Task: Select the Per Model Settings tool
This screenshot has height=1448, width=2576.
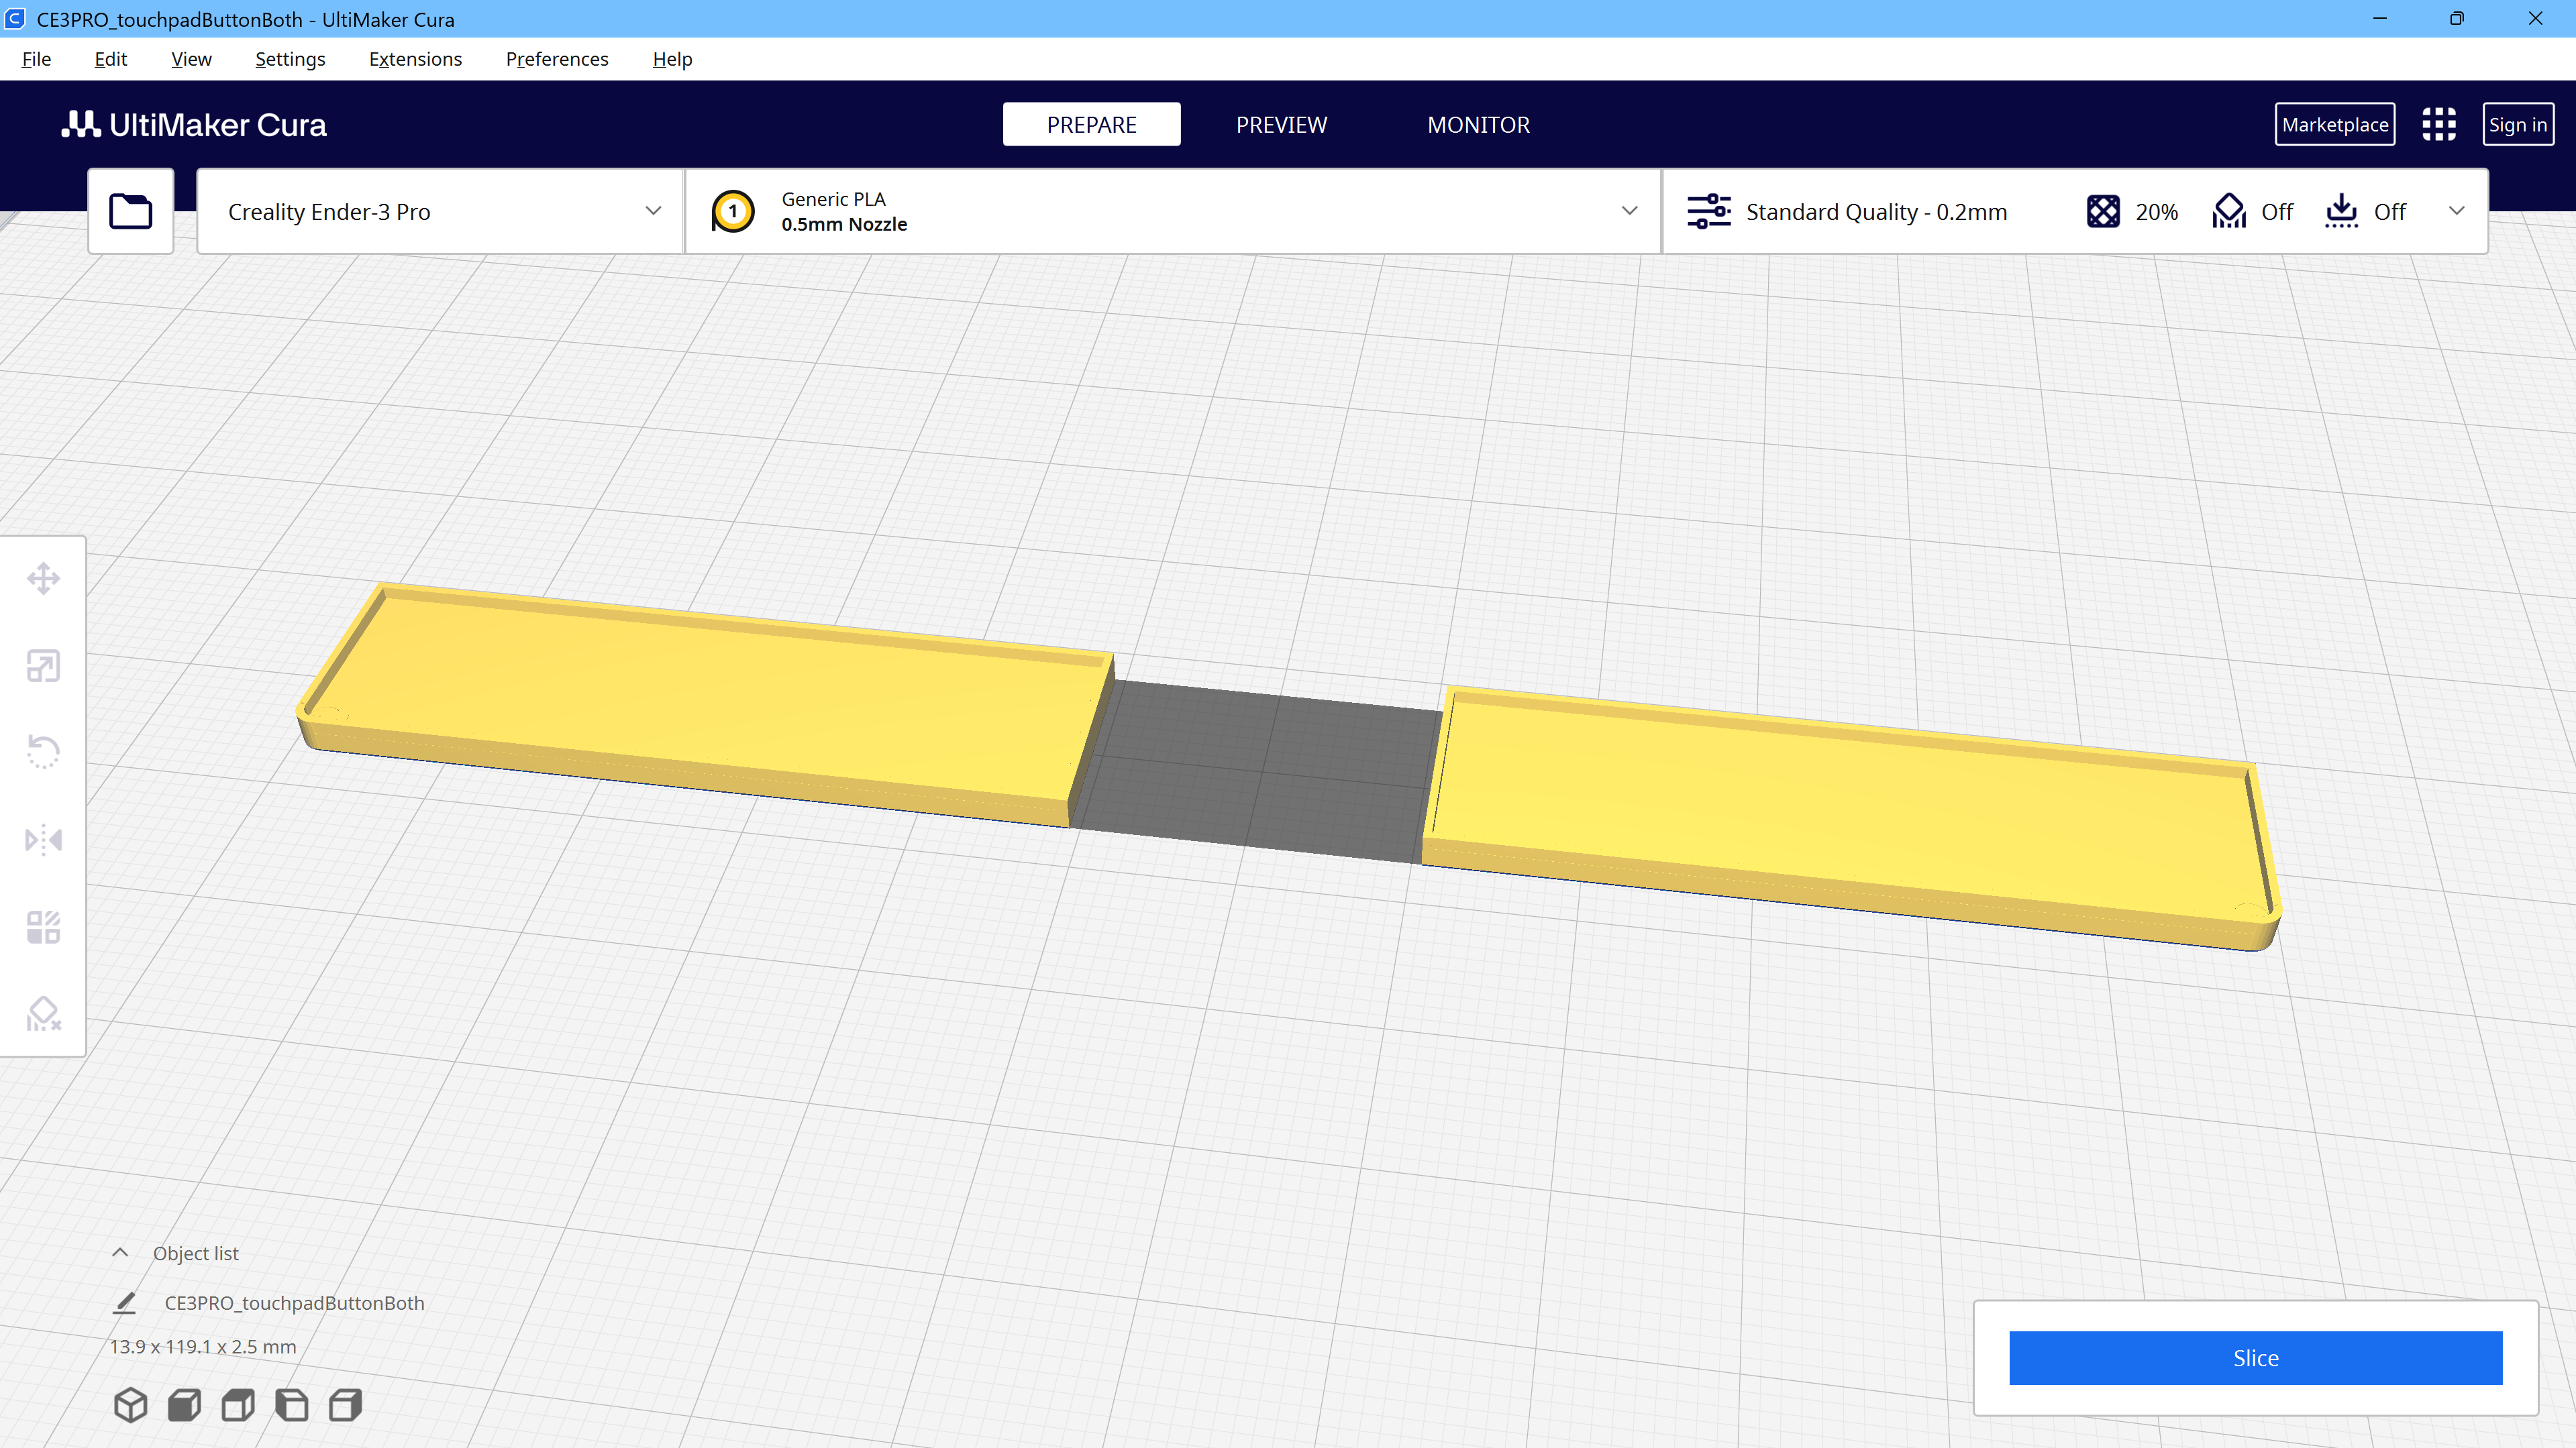Action: coord(43,926)
